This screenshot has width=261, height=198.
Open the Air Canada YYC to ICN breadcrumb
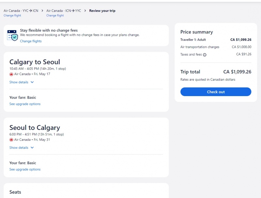point(21,11)
